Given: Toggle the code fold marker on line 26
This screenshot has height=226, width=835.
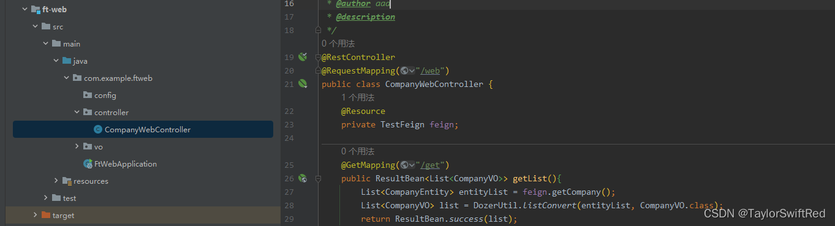Looking at the screenshot, I should pos(317,179).
